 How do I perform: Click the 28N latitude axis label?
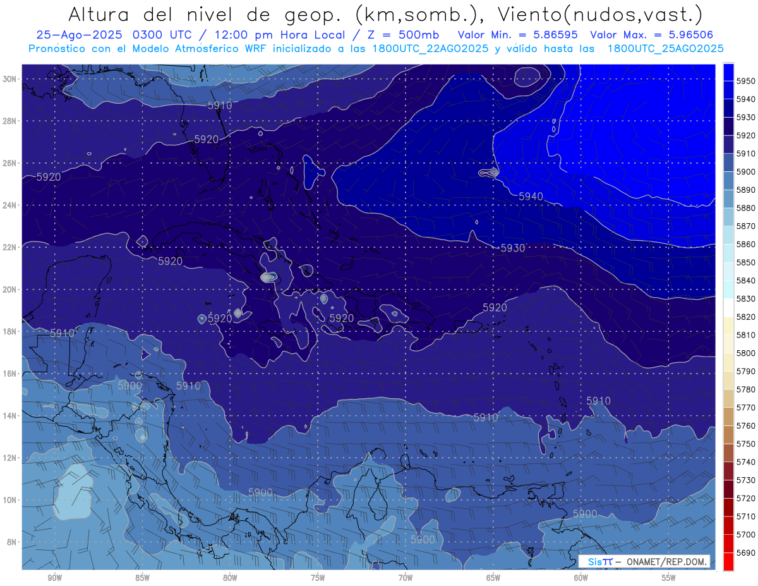point(10,121)
